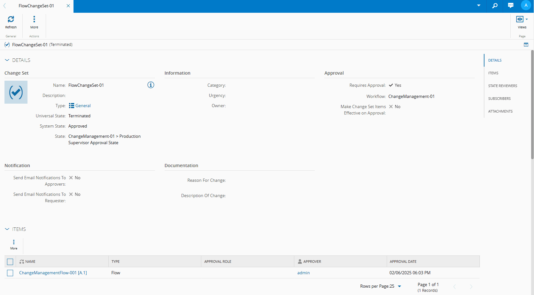The height and width of the screenshot is (295, 534).
Task: Open the General type link
Action: coord(83,106)
